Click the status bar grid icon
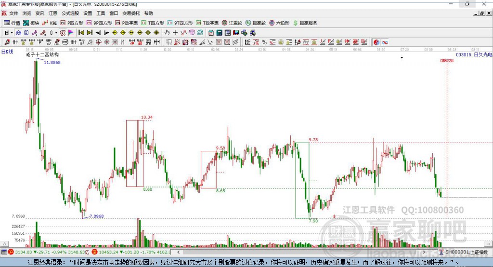 coord(4,252)
